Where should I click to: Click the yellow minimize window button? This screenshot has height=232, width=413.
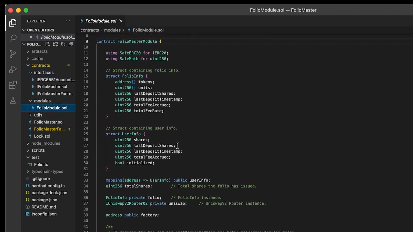[18, 10]
